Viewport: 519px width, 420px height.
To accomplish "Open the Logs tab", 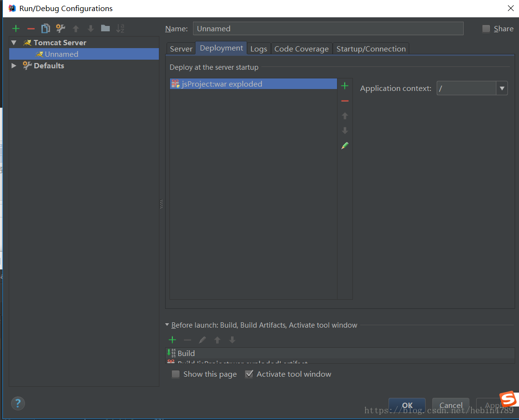I will pos(259,49).
